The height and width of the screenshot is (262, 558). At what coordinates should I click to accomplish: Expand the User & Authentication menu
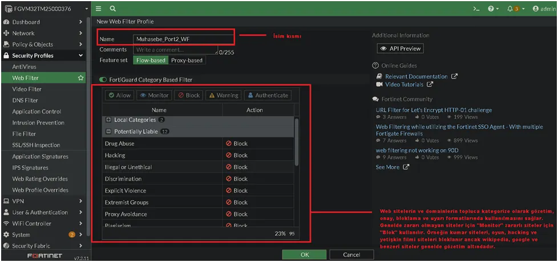(43, 212)
